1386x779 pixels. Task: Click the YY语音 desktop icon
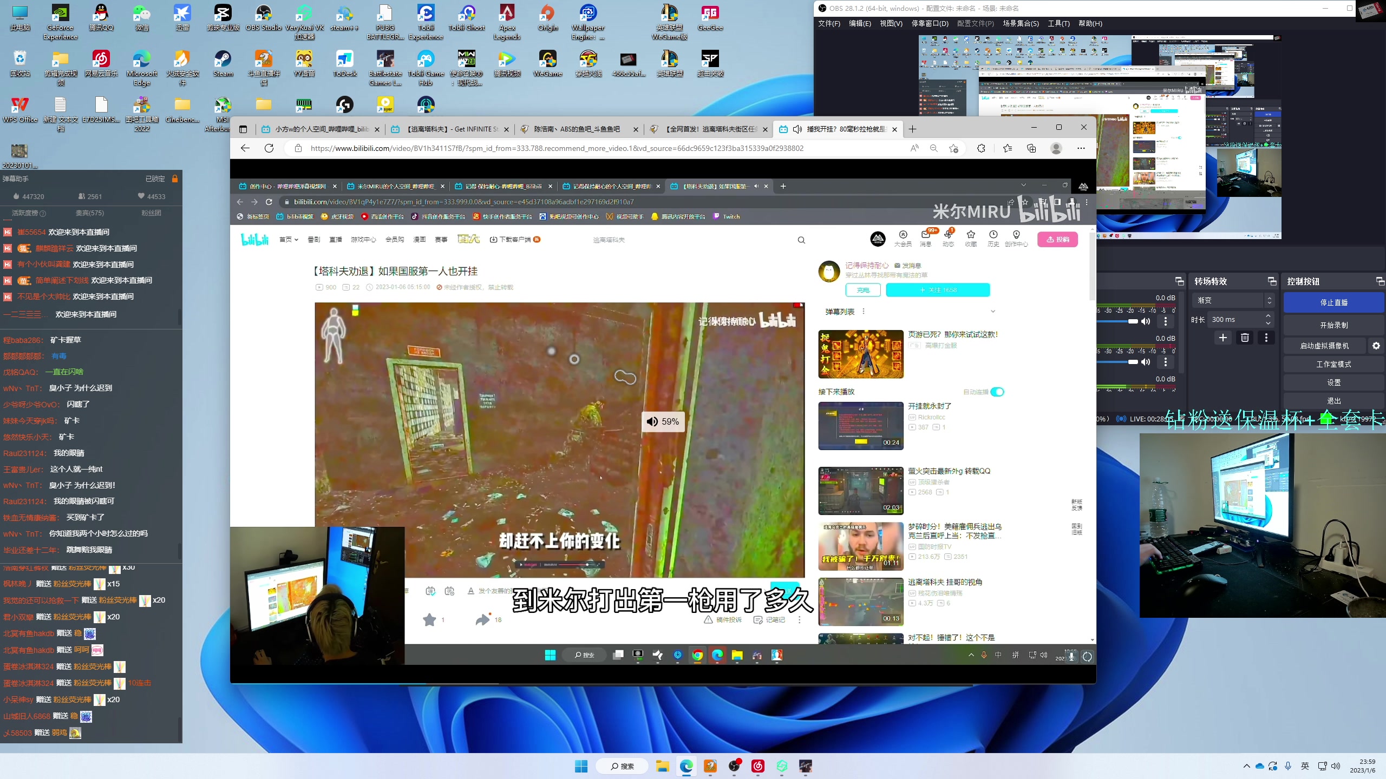point(304,63)
